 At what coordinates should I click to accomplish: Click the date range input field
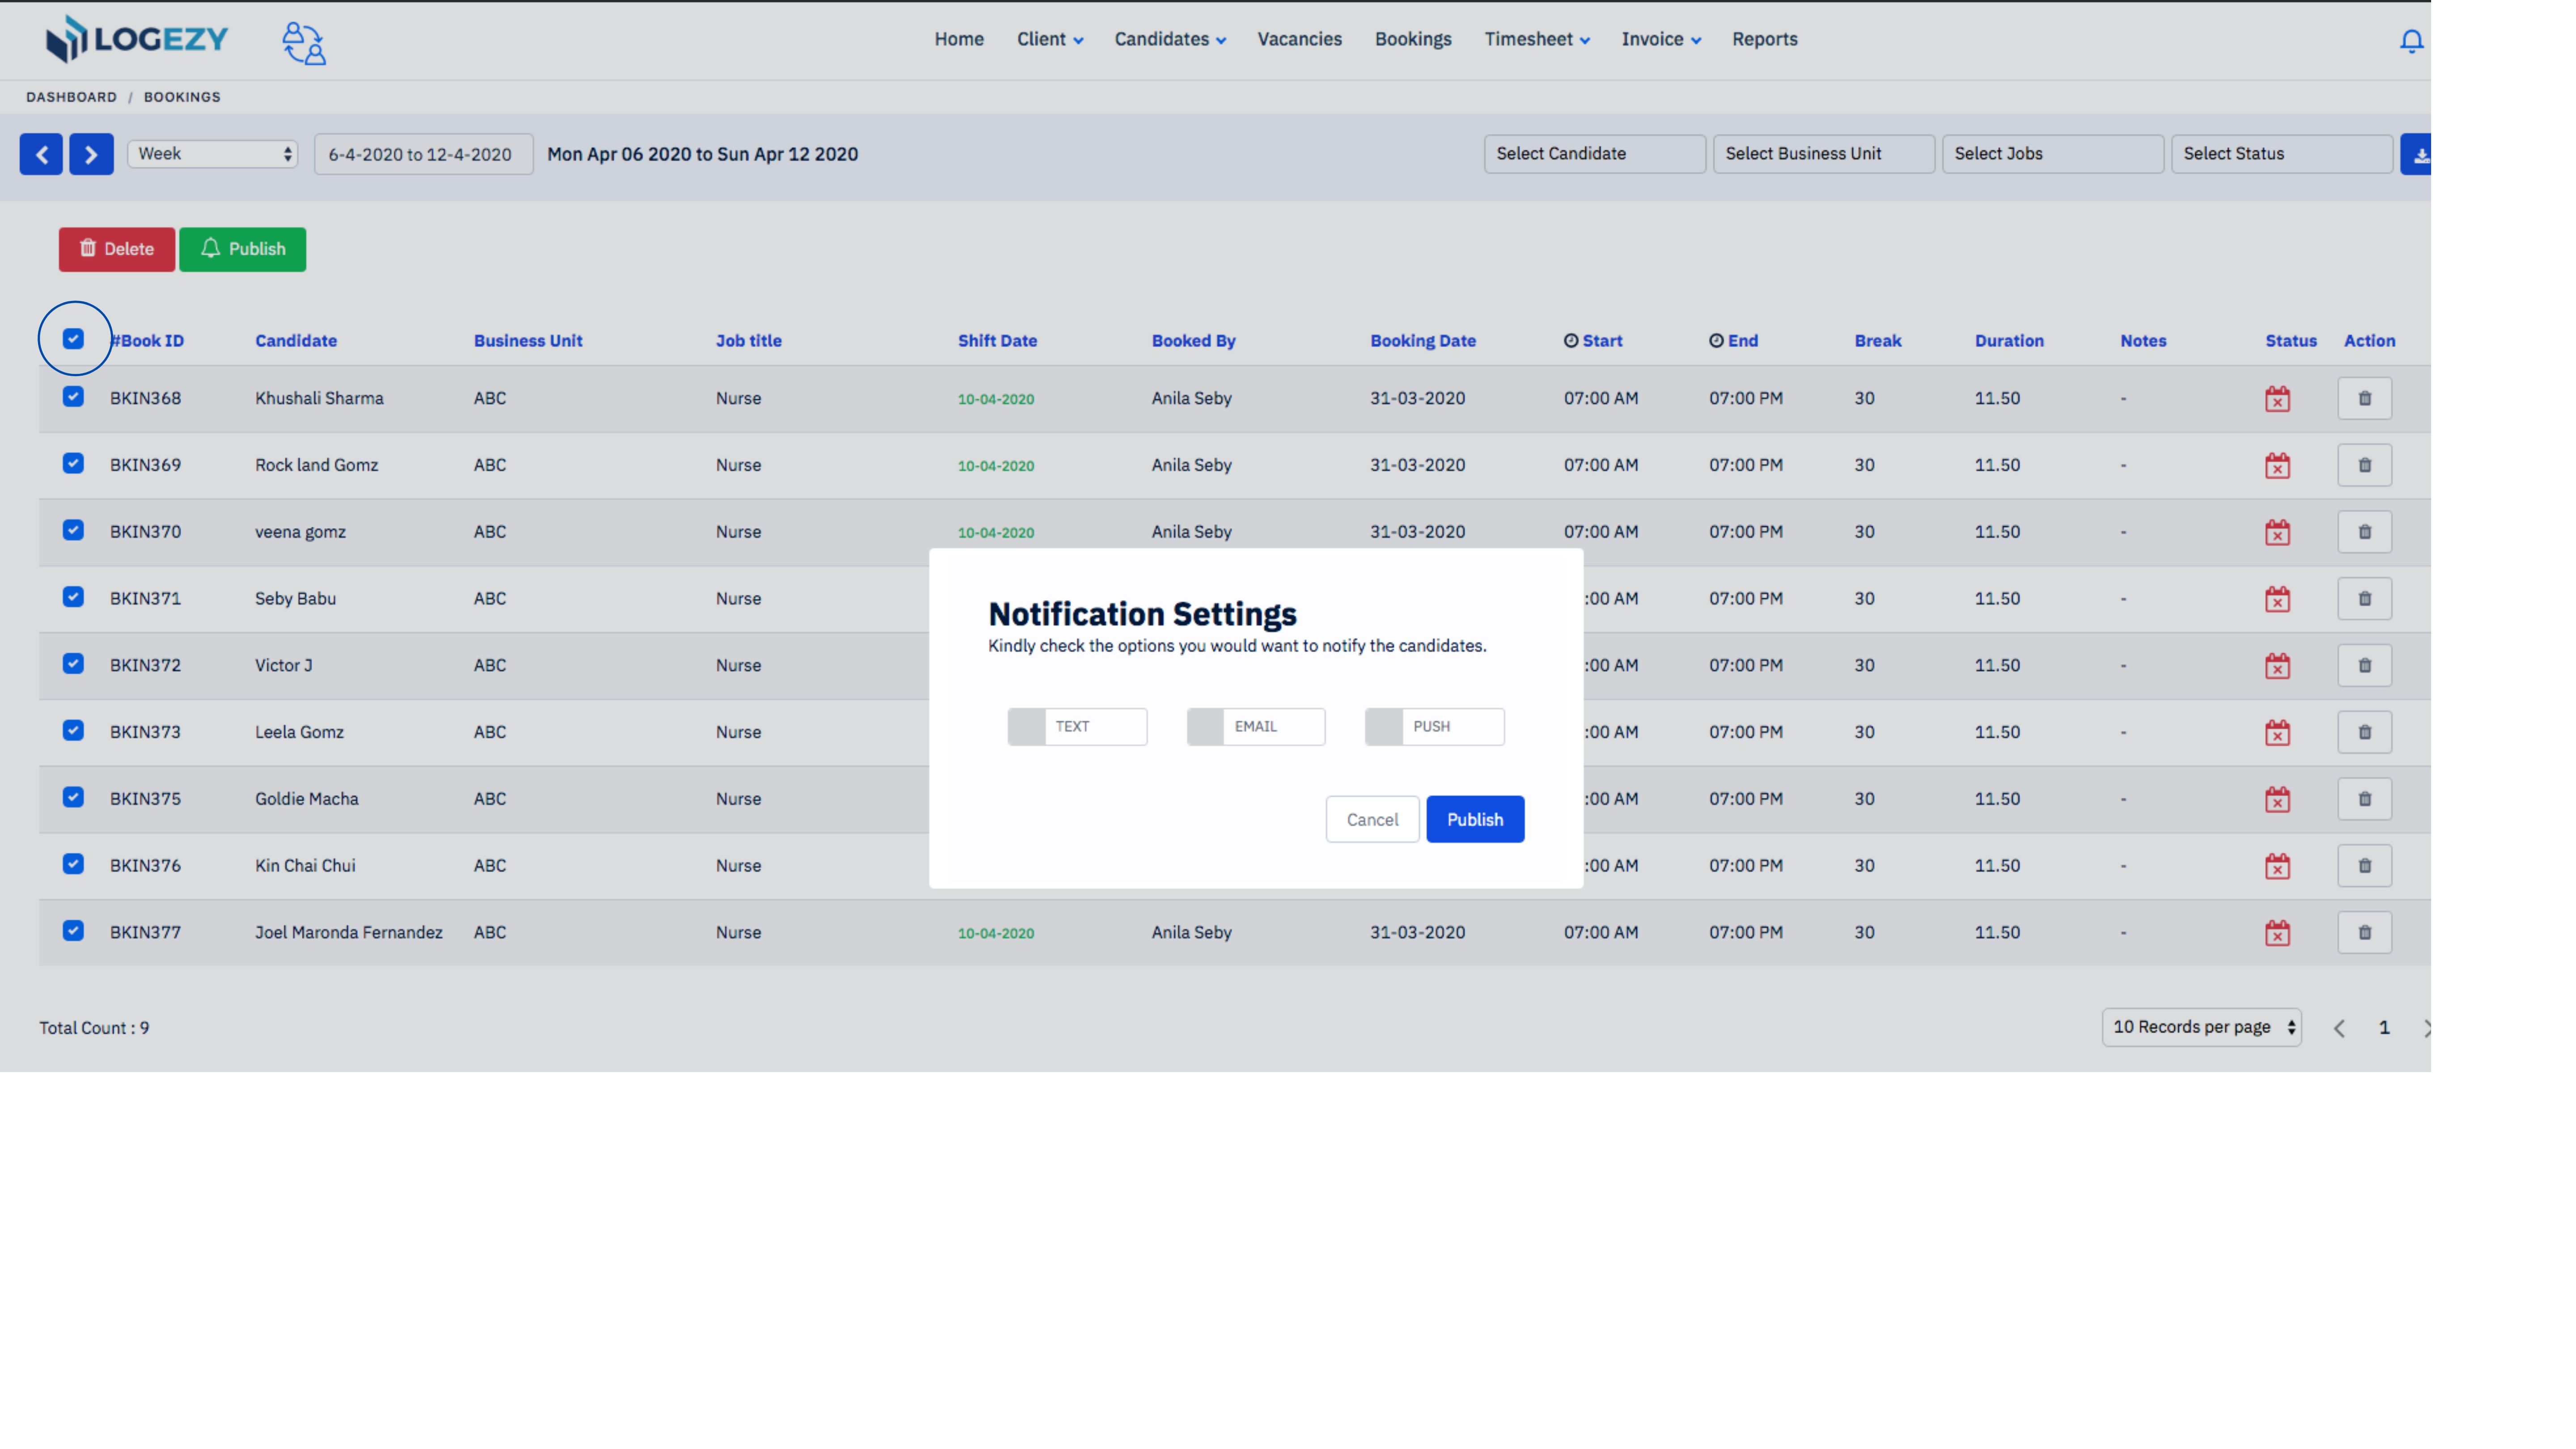click(424, 154)
